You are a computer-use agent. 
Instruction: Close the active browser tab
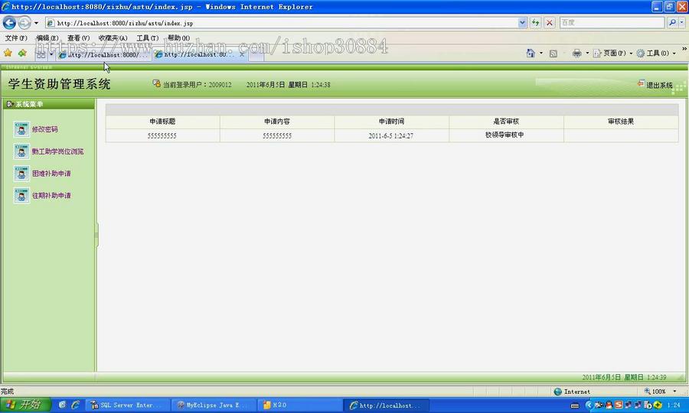pyautogui.click(x=242, y=55)
